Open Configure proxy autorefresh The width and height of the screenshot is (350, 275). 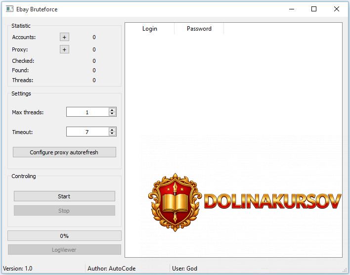pyautogui.click(x=64, y=152)
